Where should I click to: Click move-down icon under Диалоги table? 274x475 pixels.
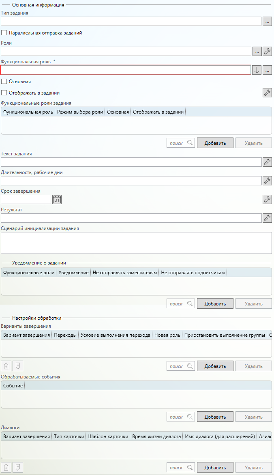coord(17,467)
